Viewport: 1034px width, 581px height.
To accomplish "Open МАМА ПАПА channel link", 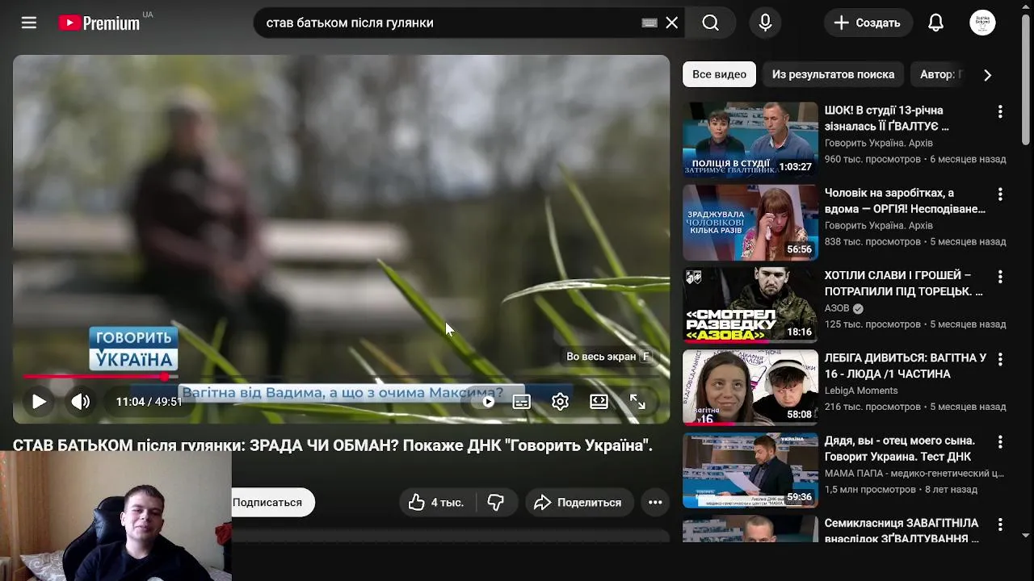I will pos(914,473).
